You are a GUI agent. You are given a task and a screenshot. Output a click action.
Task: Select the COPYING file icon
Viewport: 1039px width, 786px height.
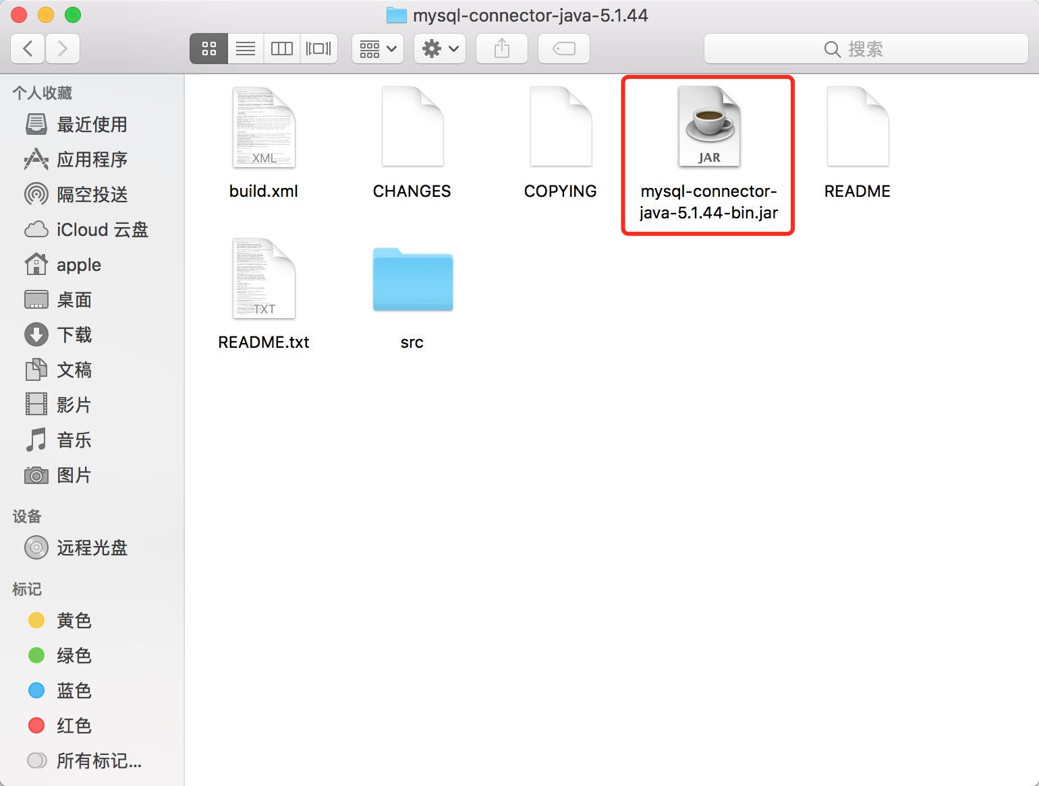561,127
